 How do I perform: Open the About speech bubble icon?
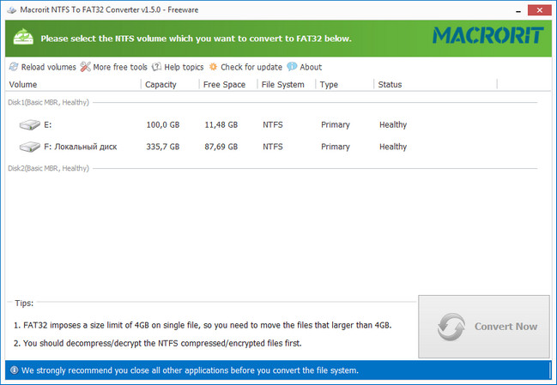pyautogui.click(x=293, y=67)
